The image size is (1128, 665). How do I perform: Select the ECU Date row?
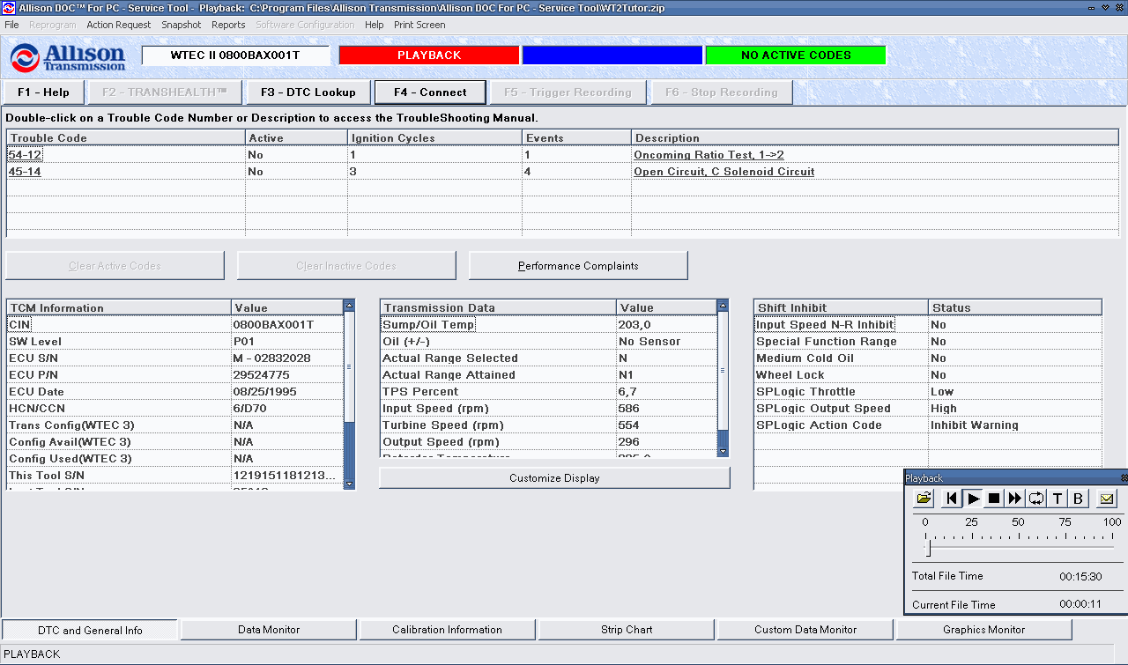coord(174,392)
